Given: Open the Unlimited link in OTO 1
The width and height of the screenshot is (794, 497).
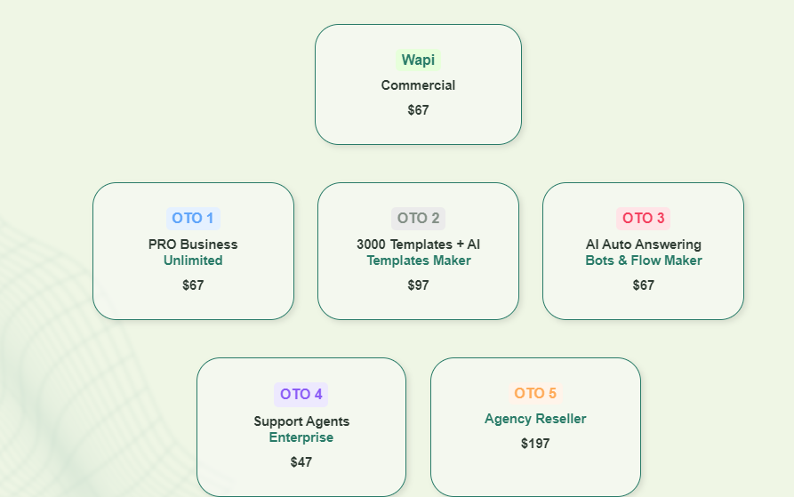Looking at the screenshot, I should [x=193, y=261].
